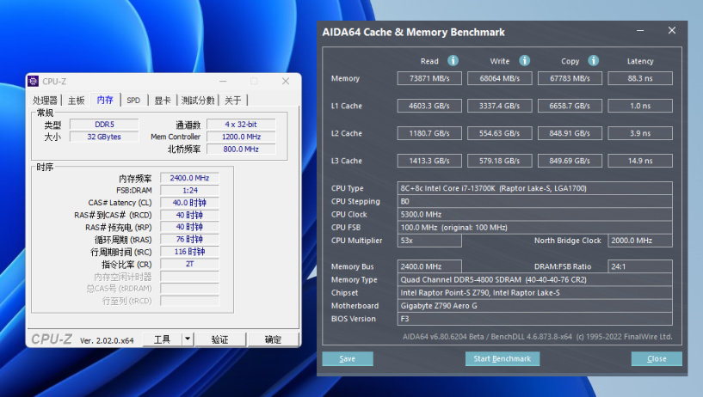703x397 pixels.
Task: Click the CPU Clock value 5300.0 MHz
Action: point(534,214)
